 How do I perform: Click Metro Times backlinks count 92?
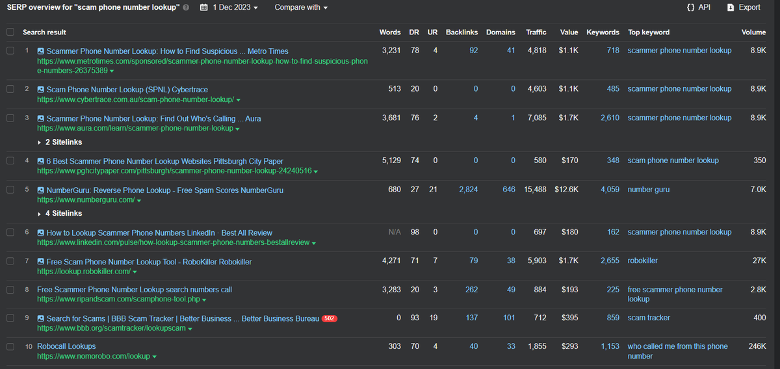click(x=474, y=51)
